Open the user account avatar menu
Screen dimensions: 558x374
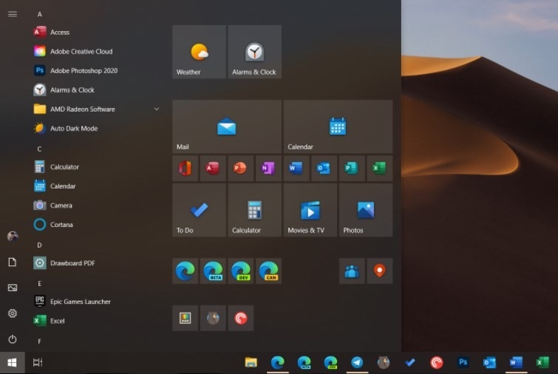coord(13,237)
